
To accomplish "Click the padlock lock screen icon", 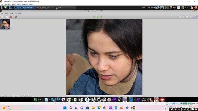I will 192,7.
